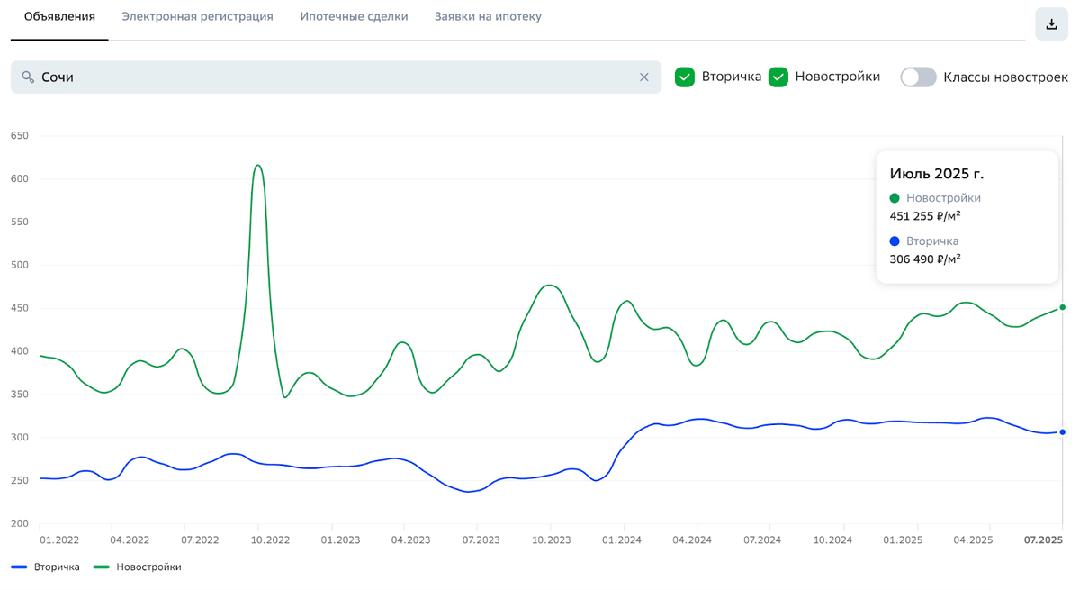
Task: Click the green endpoint marker for July 2025
Action: click(x=1063, y=307)
